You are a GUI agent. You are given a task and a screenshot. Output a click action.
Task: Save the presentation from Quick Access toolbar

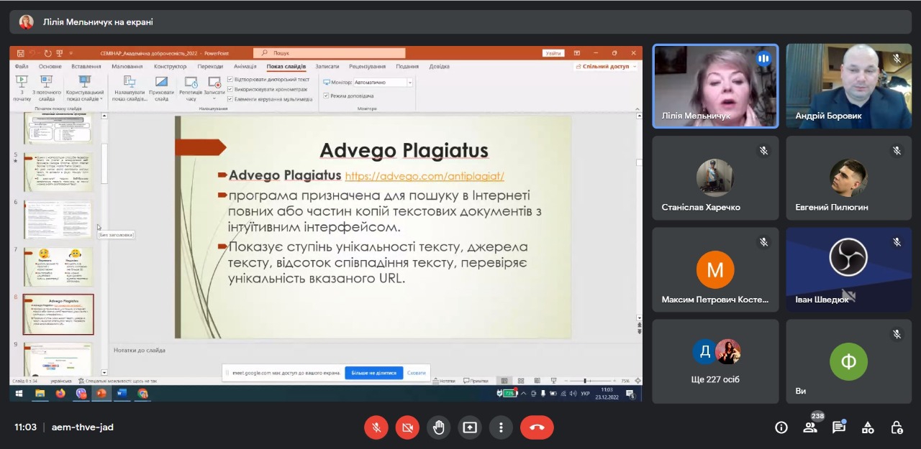tap(21, 53)
